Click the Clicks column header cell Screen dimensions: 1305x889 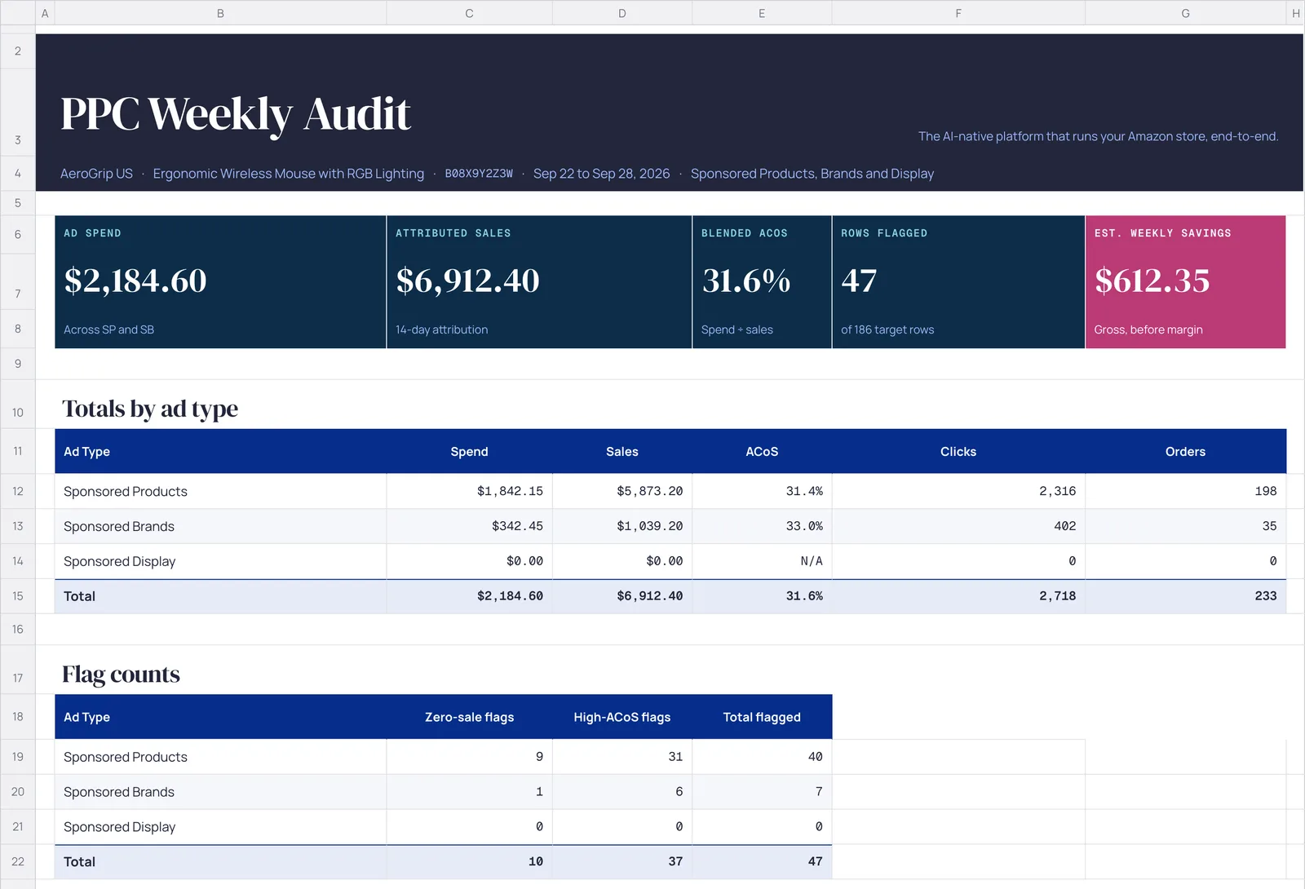pyautogui.click(x=958, y=452)
